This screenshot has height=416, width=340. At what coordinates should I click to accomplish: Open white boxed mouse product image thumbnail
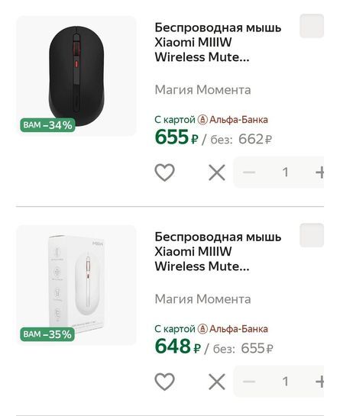(x=76, y=285)
